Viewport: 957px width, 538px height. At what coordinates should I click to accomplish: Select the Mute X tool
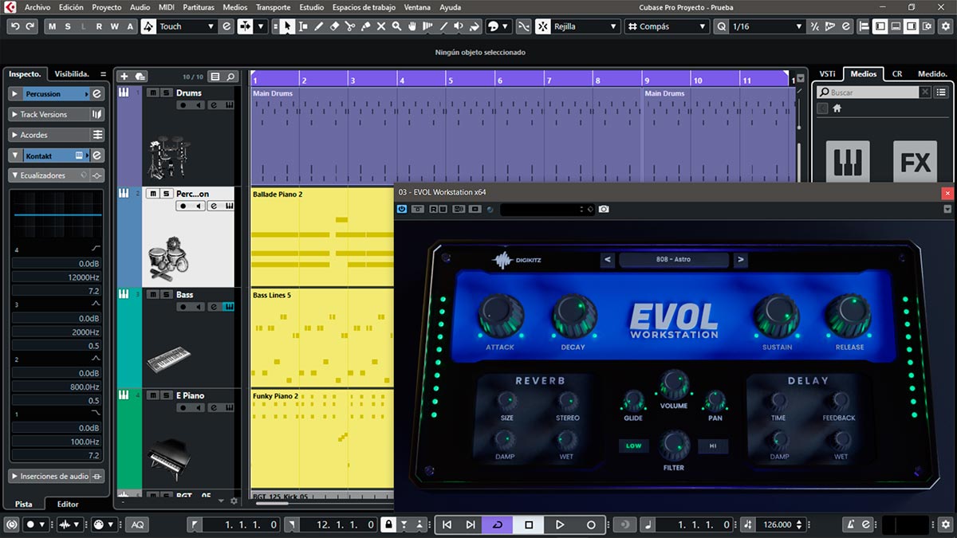[381, 26]
